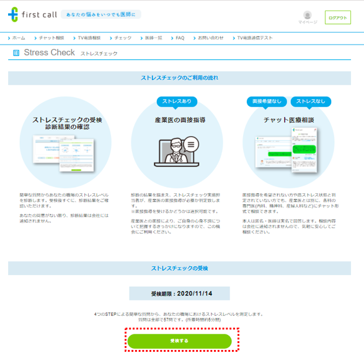Click the chat consultation screenshots thumbnail
This screenshot has width=364, height=358.
click(x=286, y=151)
